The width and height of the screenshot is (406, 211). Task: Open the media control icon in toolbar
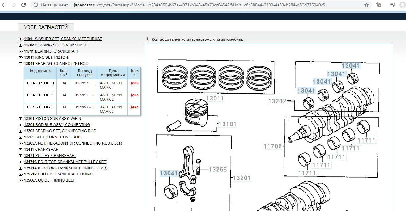[392, 5]
